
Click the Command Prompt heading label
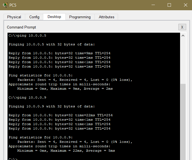click(21, 27)
